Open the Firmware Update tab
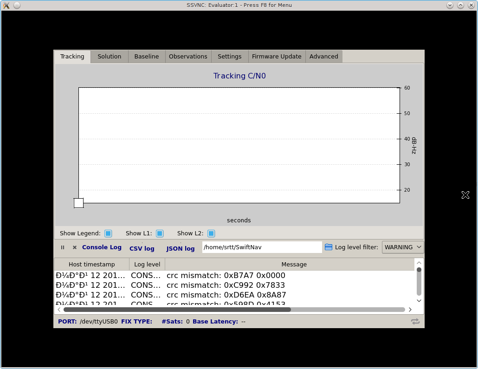Viewport: 478px width, 369px height. tap(277, 57)
